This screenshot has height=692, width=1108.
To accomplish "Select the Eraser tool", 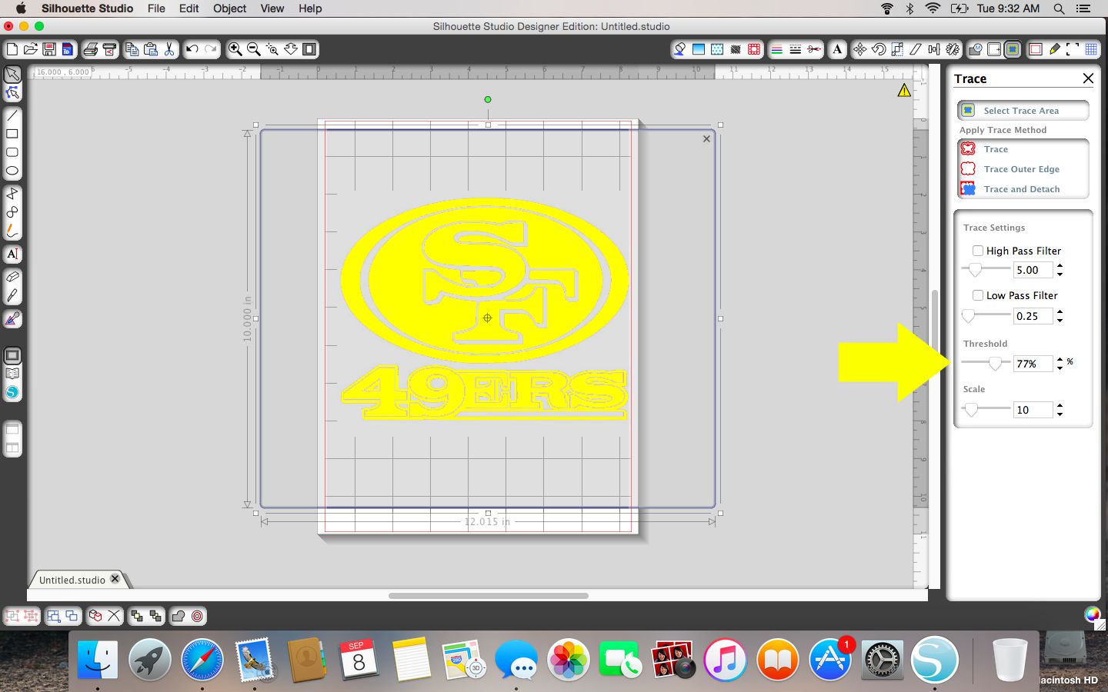I will [x=12, y=277].
